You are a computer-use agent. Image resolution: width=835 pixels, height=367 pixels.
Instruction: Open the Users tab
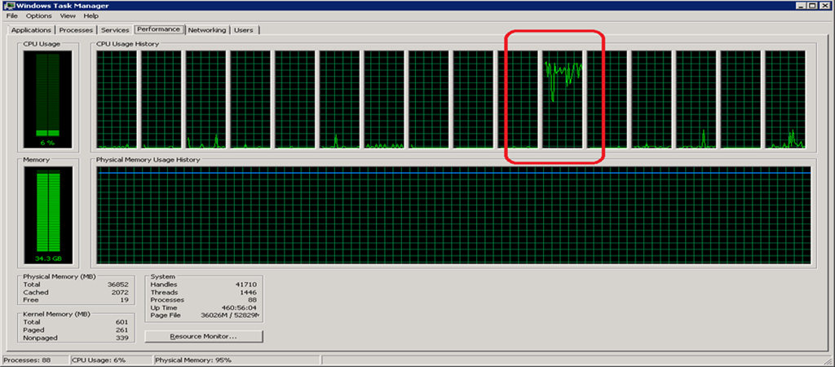pyautogui.click(x=243, y=30)
